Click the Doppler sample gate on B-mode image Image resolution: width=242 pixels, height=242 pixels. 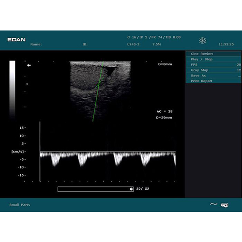point(99,83)
